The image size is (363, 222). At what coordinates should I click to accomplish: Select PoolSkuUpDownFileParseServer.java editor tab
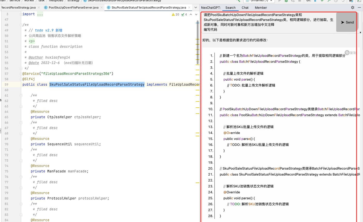pos(73,7)
